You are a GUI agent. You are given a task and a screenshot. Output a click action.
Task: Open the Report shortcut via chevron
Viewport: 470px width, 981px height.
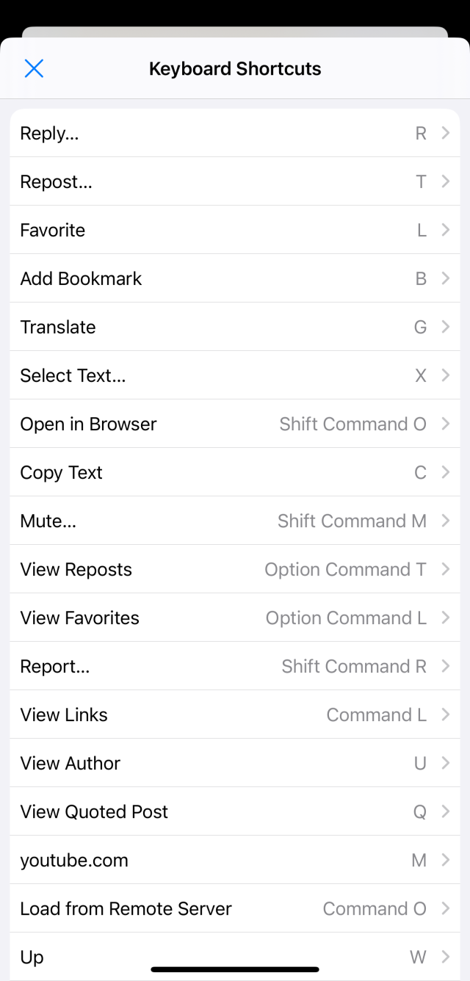coord(446,666)
